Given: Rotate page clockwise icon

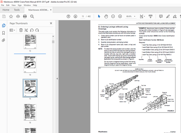Looking at the screenshot, I should pos(37,30).
